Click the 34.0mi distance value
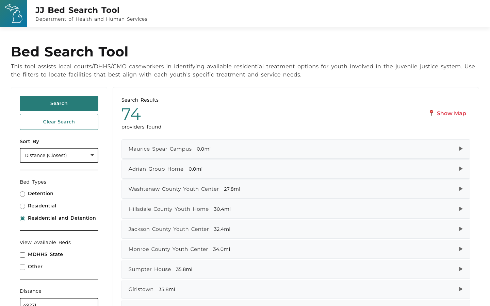Image resolution: width=490 pixels, height=306 pixels. (222, 249)
